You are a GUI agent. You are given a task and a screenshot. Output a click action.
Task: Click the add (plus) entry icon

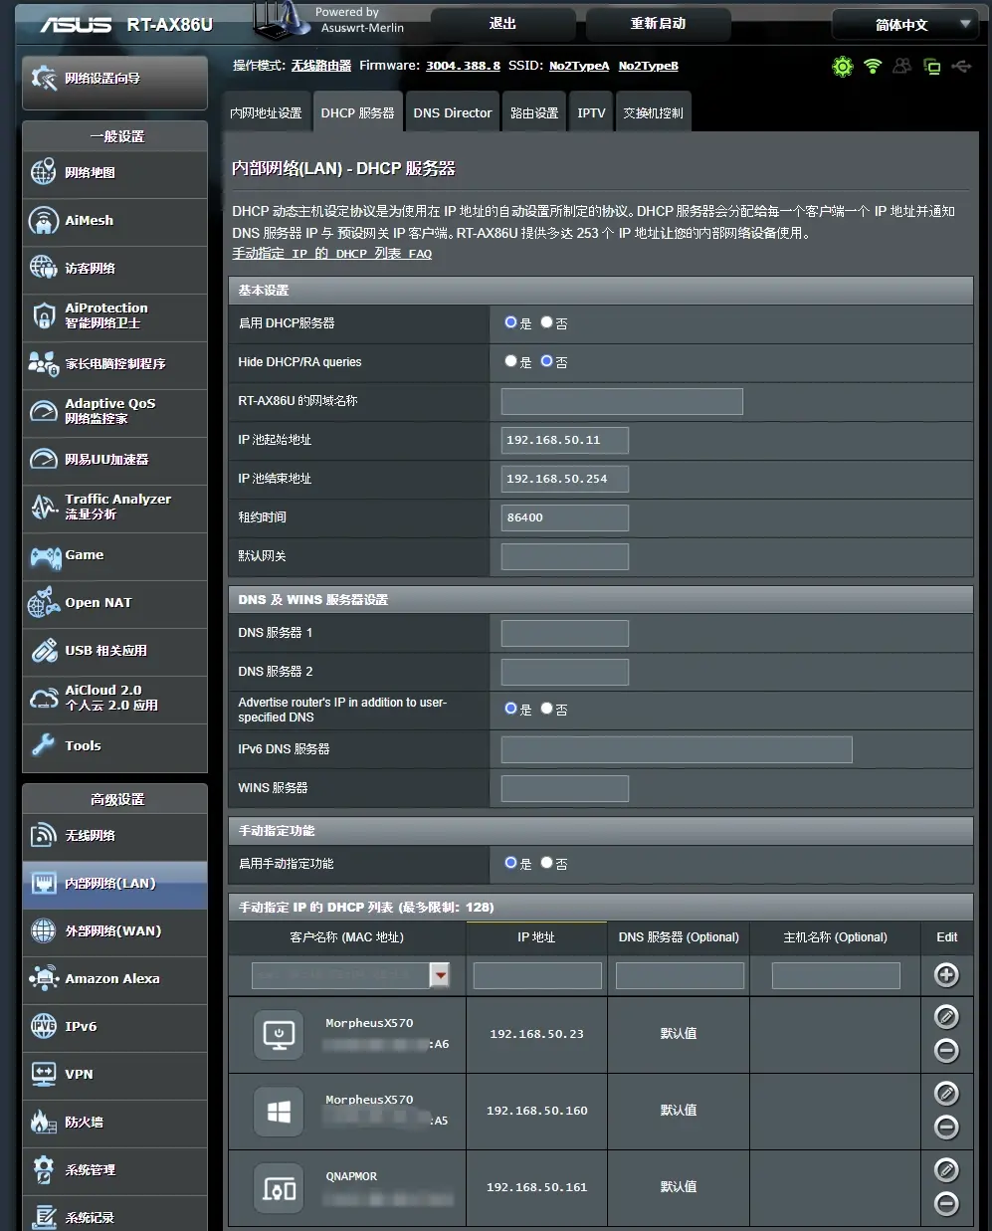tap(946, 974)
